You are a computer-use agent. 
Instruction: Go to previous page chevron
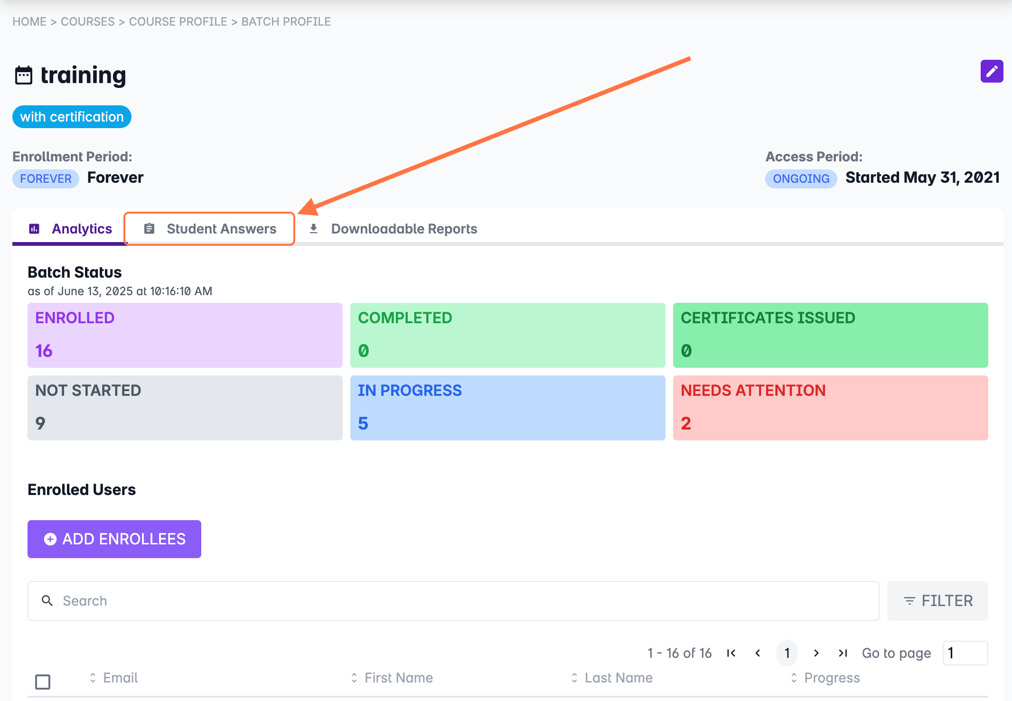pyautogui.click(x=758, y=653)
